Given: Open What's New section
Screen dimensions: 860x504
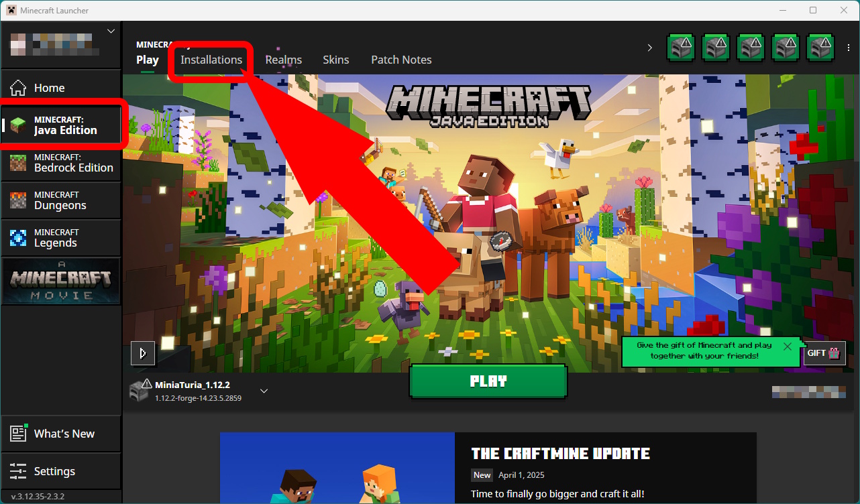Looking at the screenshot, I should point(60,434).
